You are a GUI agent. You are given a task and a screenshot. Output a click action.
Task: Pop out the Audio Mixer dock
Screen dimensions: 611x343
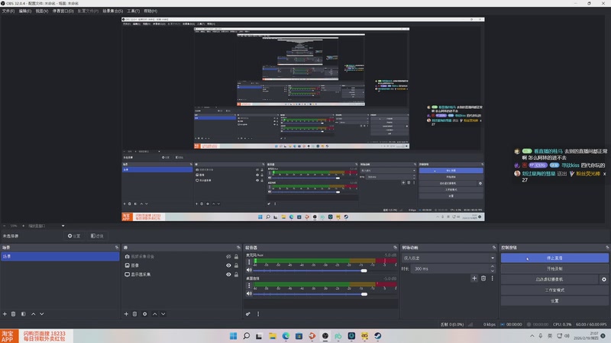pyautogui.click(x=395, y=247)
